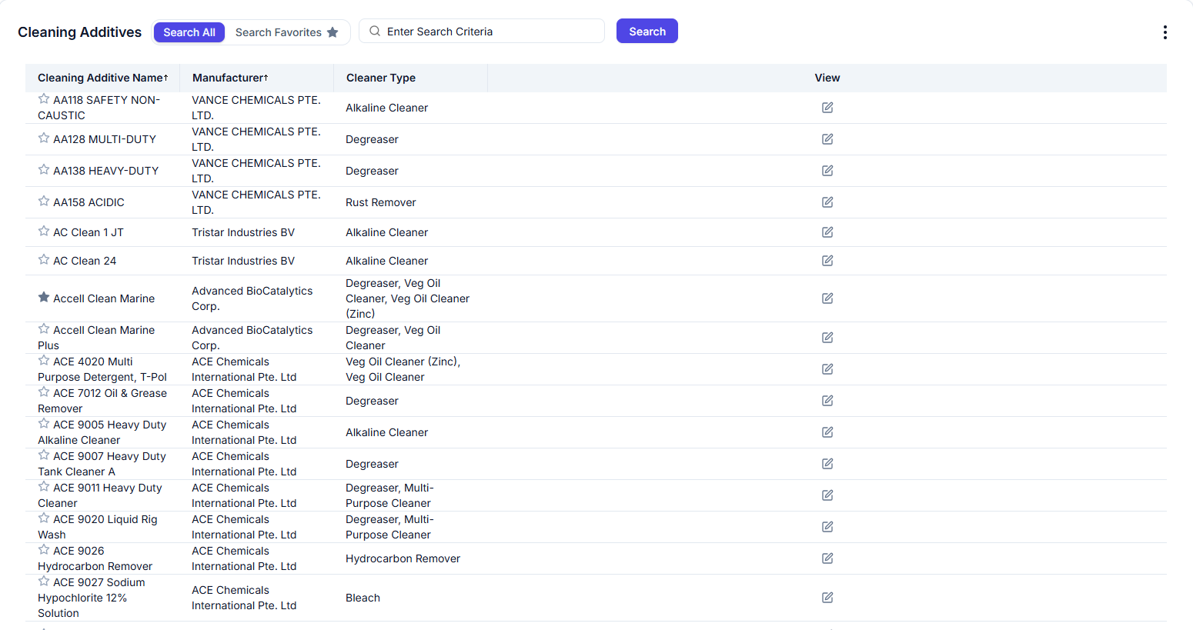Favorite AA158 ACIDIC with its star
Screen dimensions: 1193x630
44,202
